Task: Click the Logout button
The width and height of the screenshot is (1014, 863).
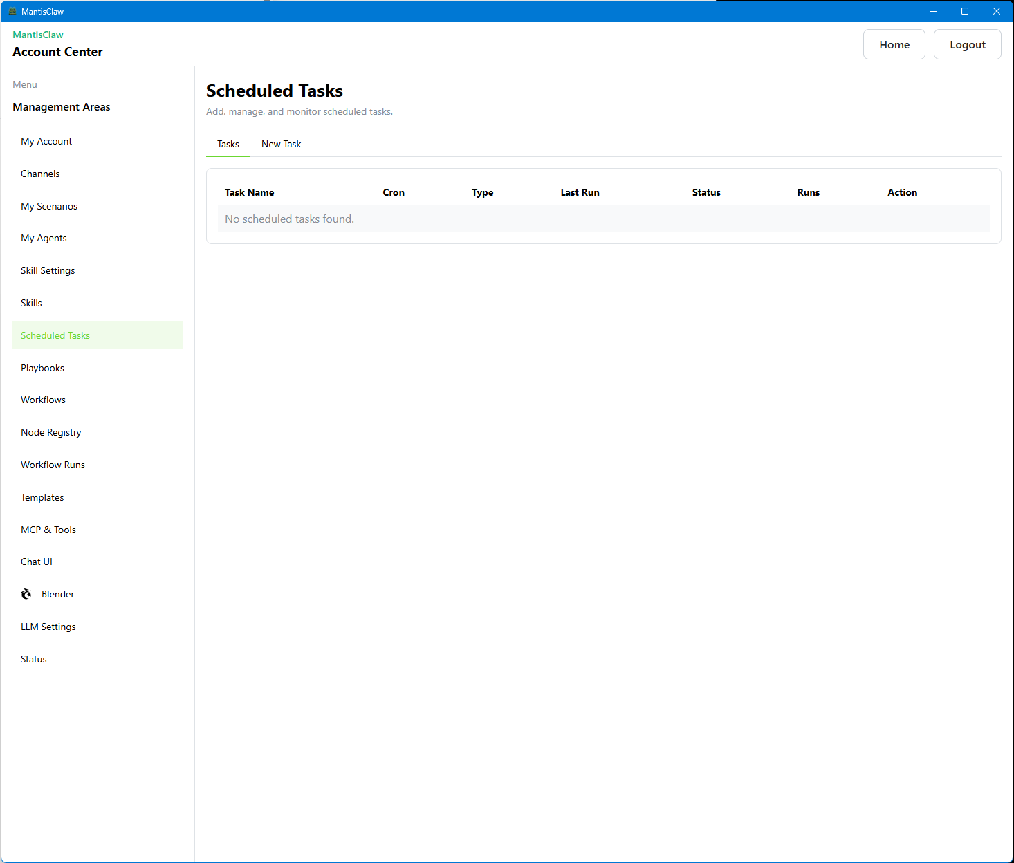Action: [x=967, y=44]
